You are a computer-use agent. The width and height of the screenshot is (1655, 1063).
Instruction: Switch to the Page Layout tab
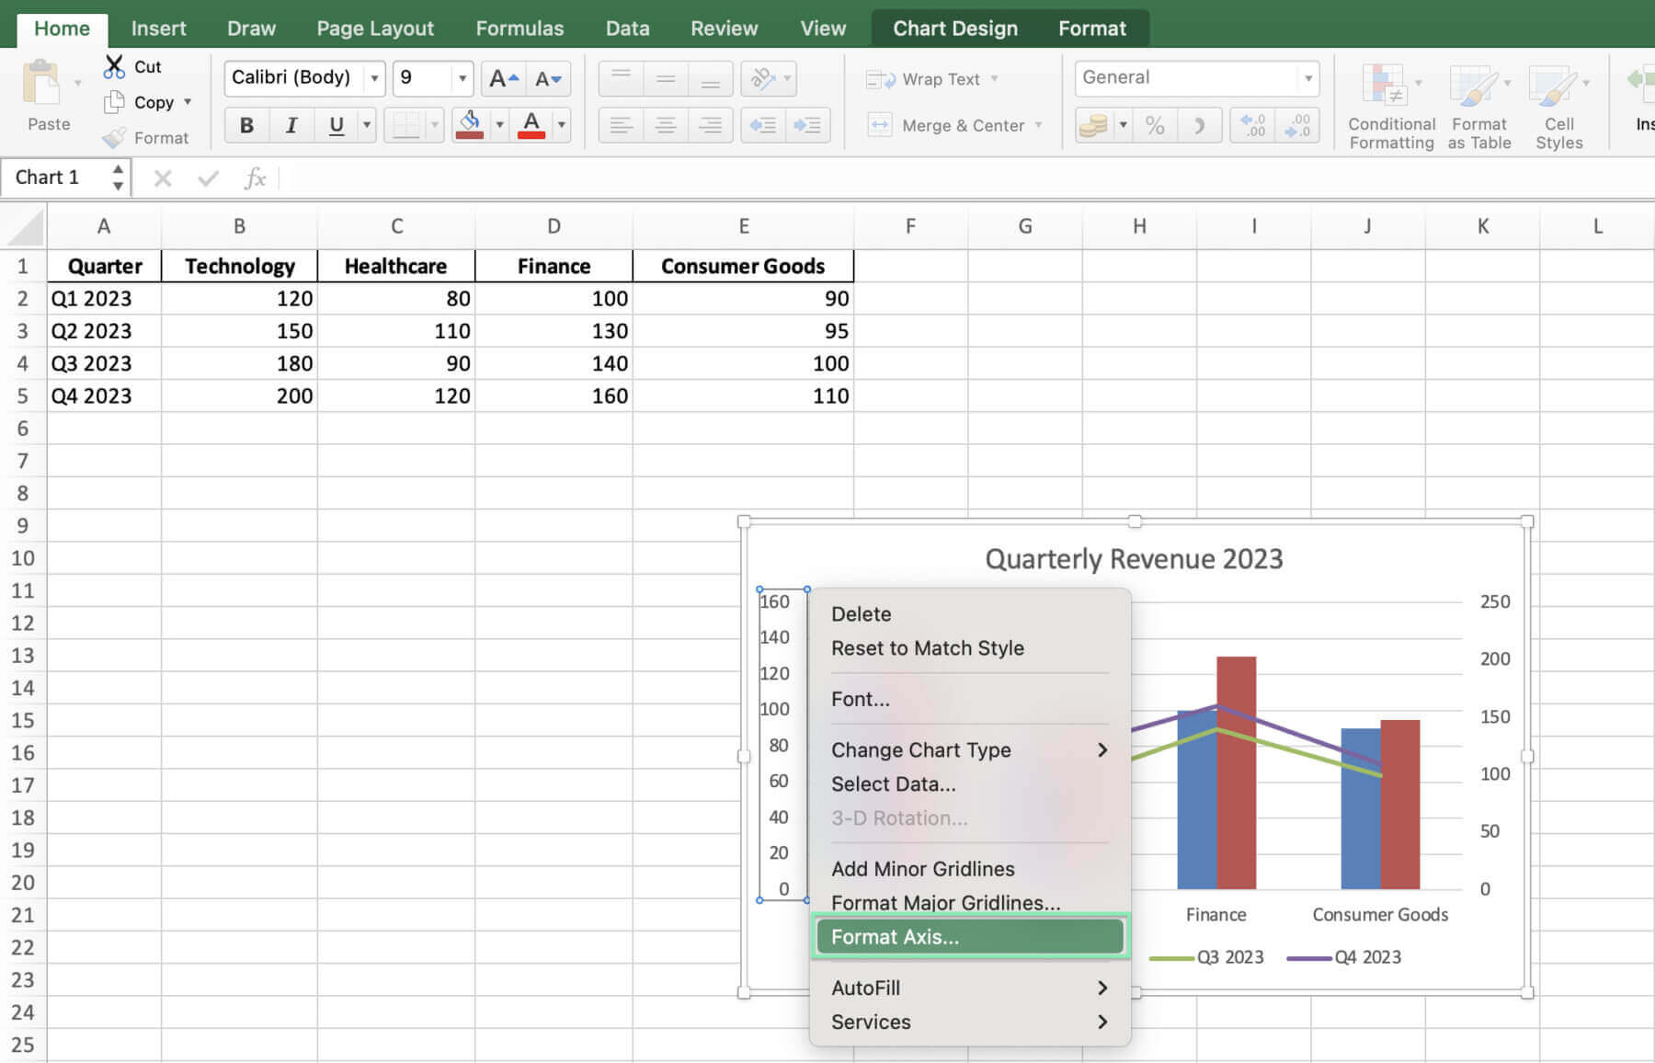click(375, 29)
